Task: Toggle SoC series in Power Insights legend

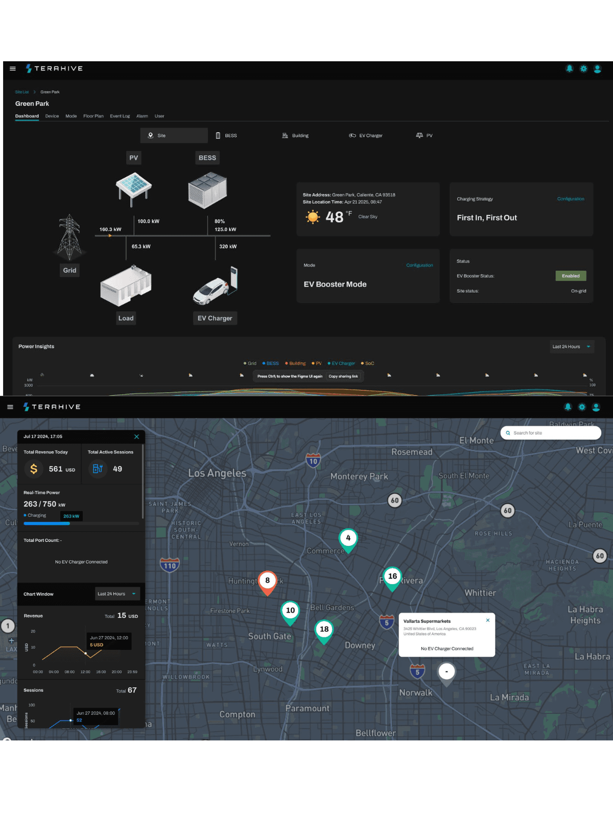Action: pyautogui.click(x=367, y=364)
